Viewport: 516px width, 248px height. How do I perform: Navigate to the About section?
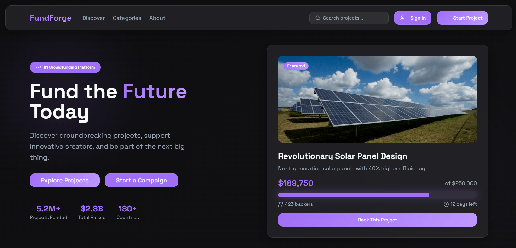(157, 18)
